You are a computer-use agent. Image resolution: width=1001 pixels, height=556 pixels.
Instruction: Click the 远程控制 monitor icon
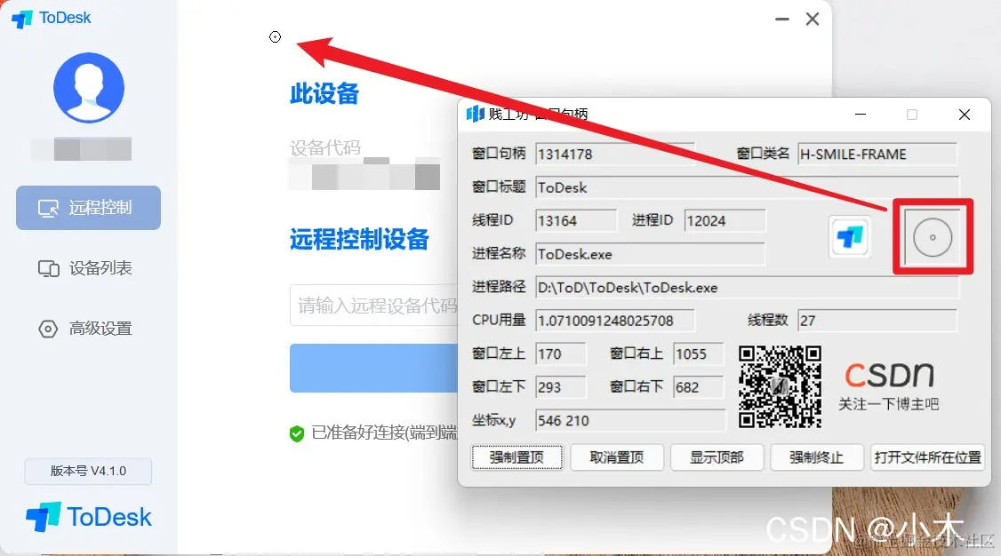[x=49, y=209]
